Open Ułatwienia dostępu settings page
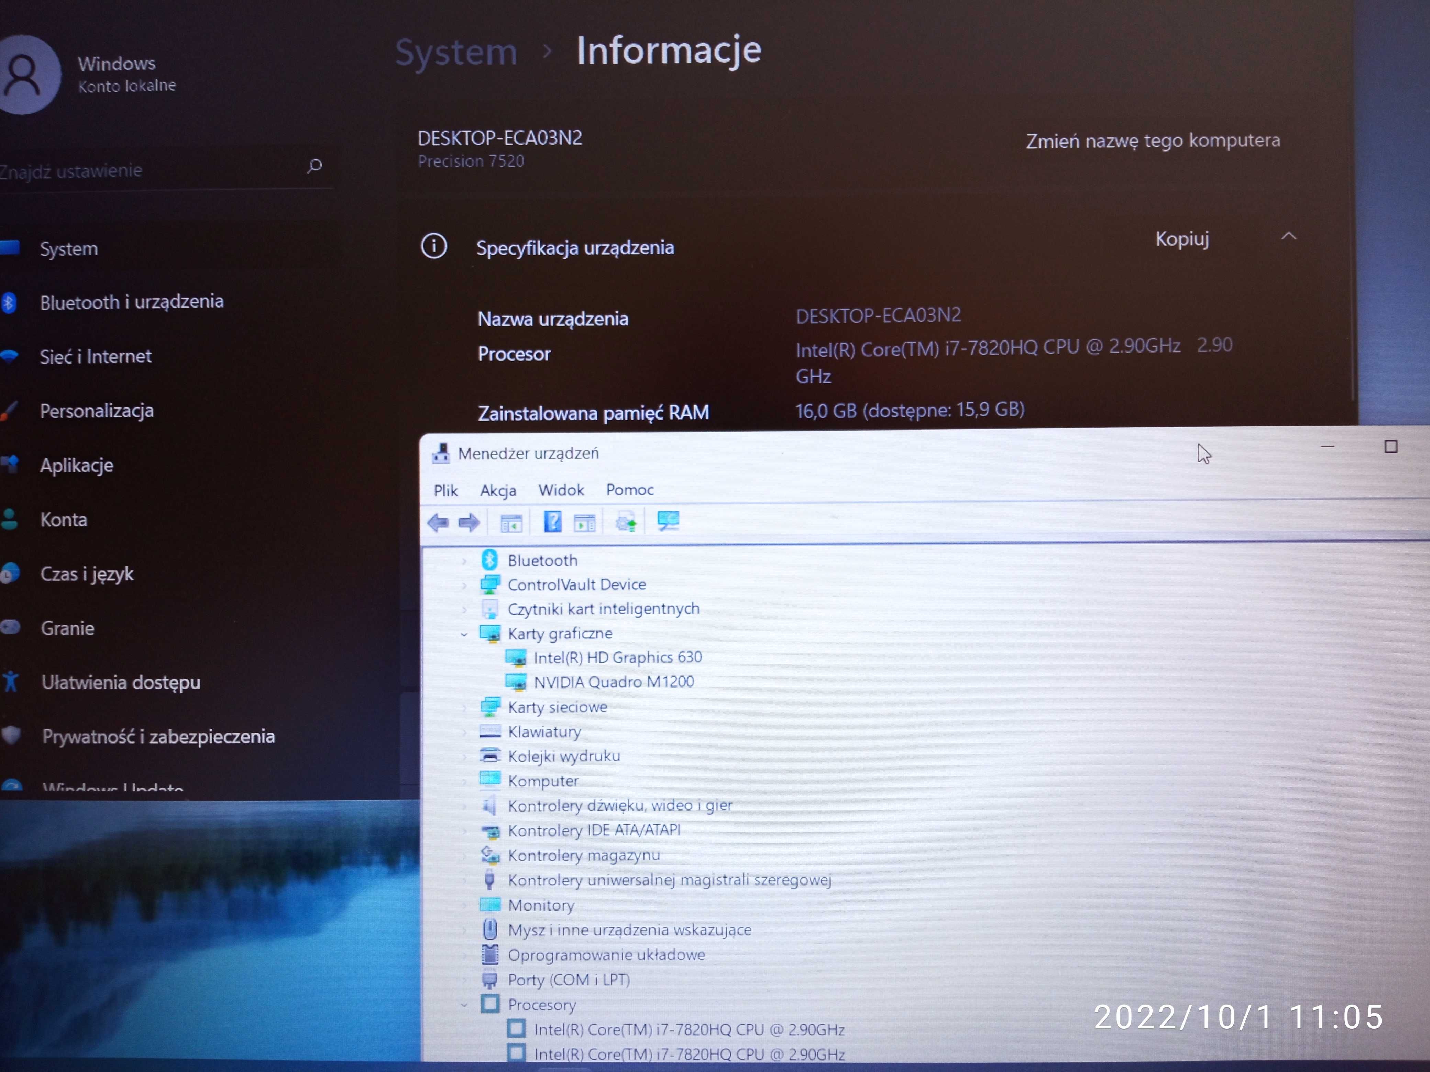Viewport: 1430px width, 1072px height. tap(121, 682)
